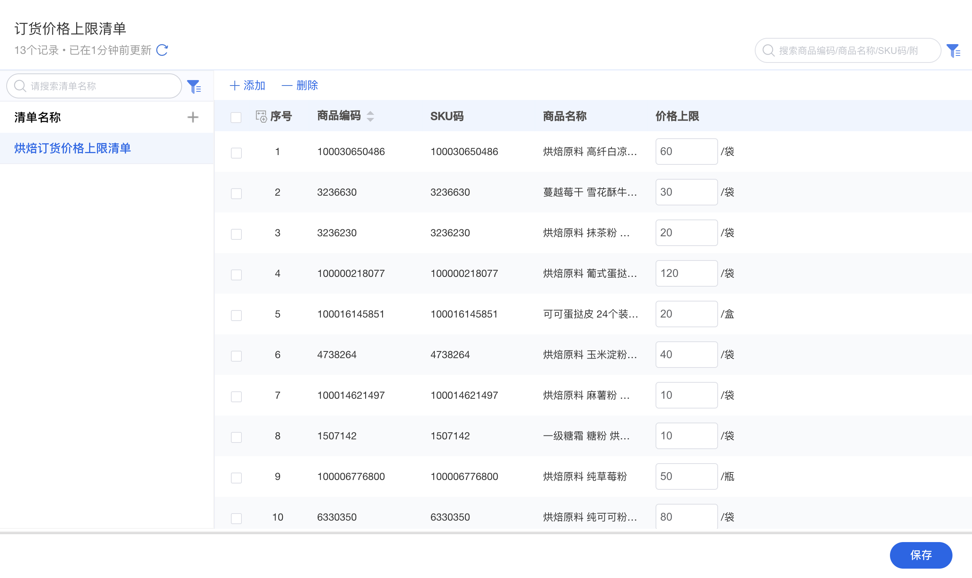
Task: Click the price field showing 50 per 瓶
Action: click(x=686, y=476)
